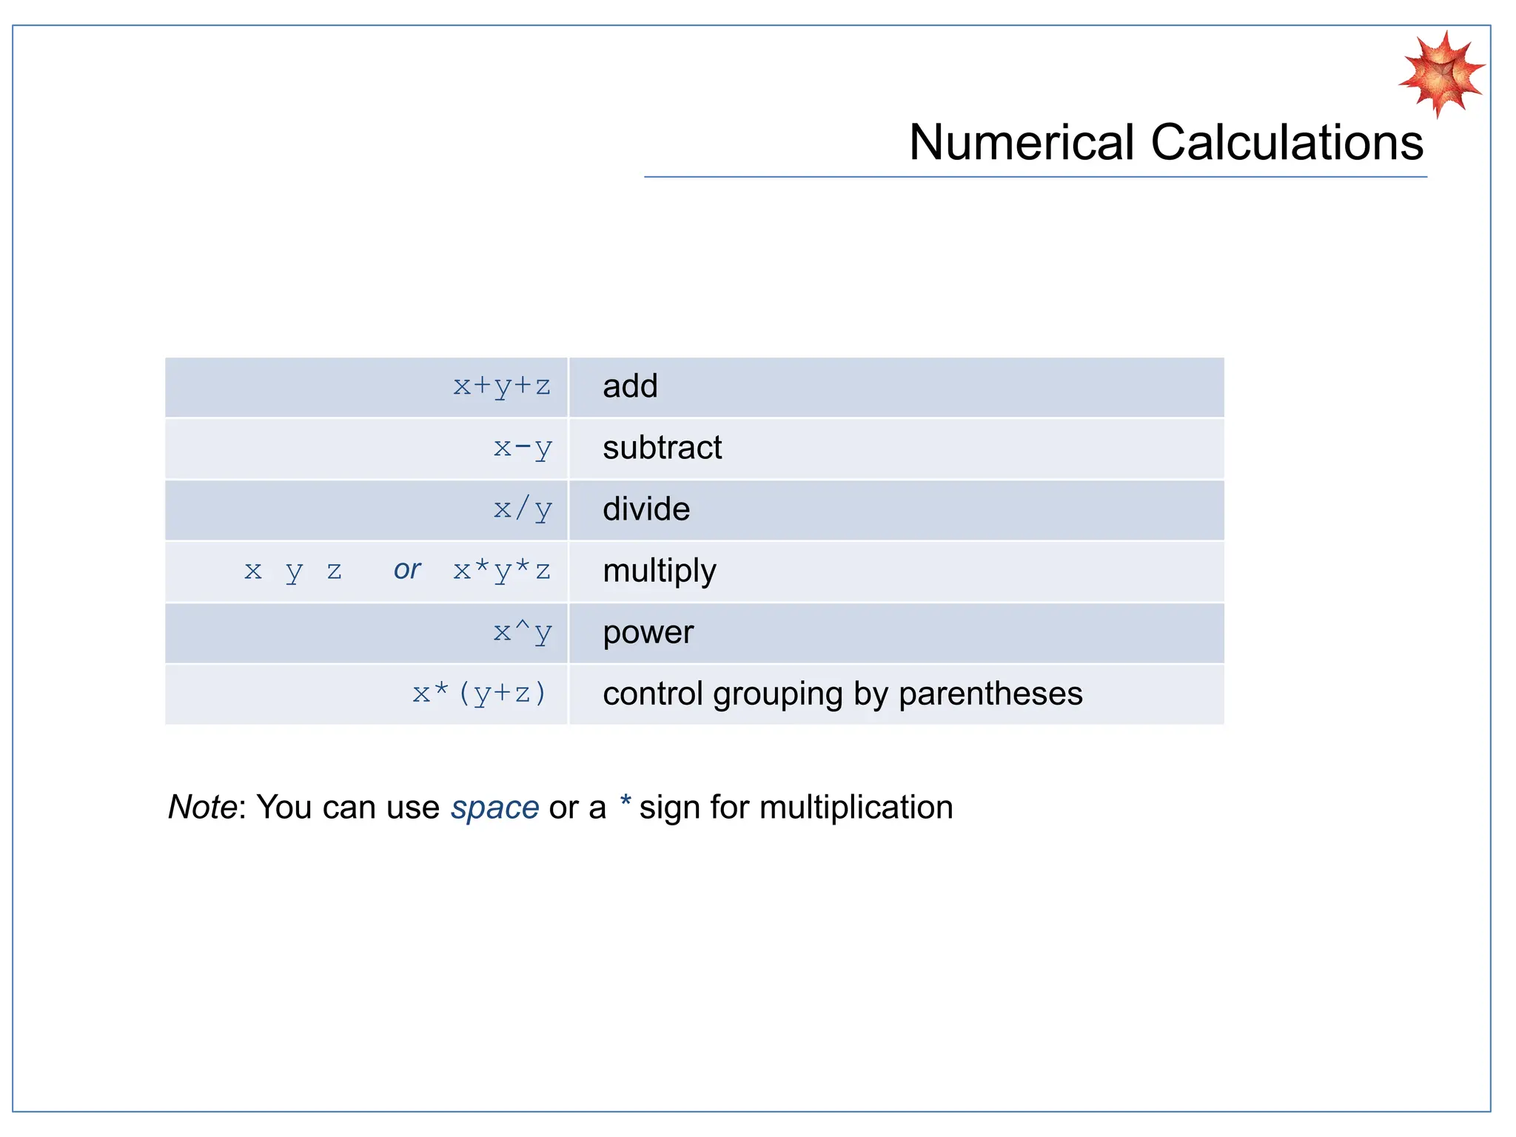The height and width of the screenshot is (1137, 1516).
Task: Click the "power" description cell
Action: click(x=648, y=632)
